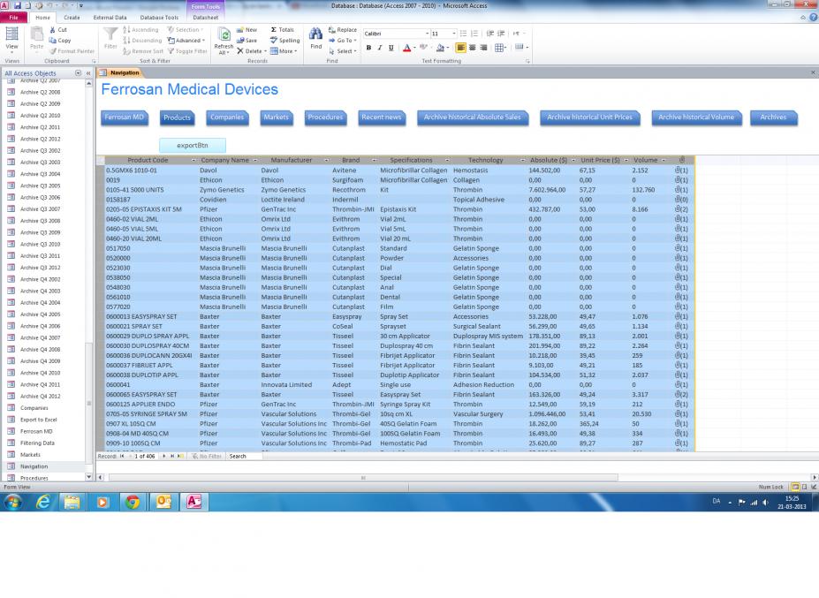
Task: Switch to the External Data tab
Action: coord(110,18)
